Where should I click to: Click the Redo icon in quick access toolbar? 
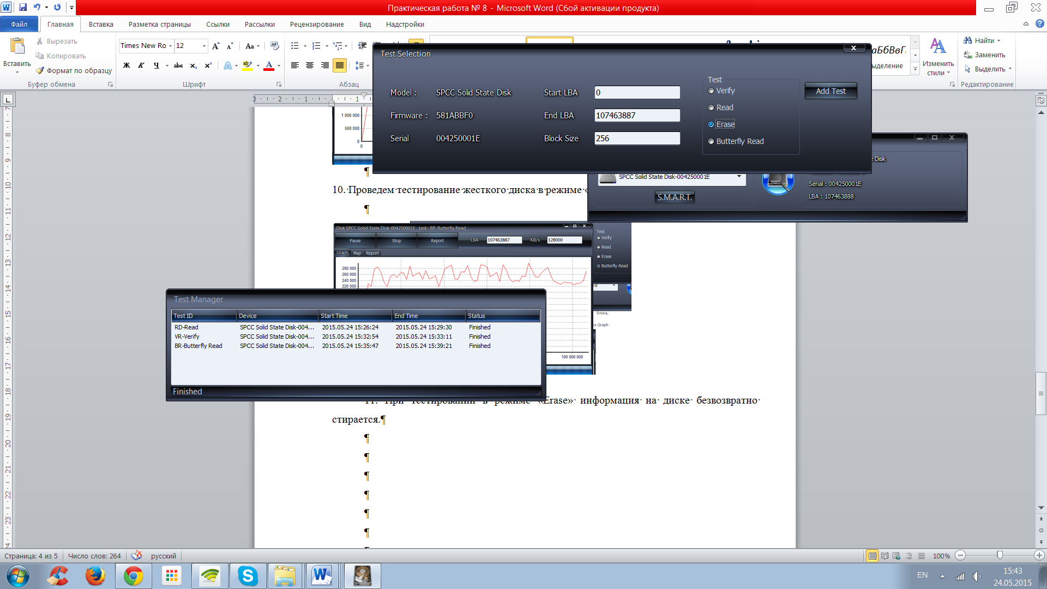57,7
